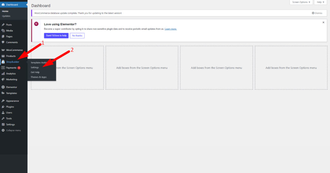The width and height of the screenshot is (330, 173).
Task: Open the Media menu label
Action: point(9,31)
